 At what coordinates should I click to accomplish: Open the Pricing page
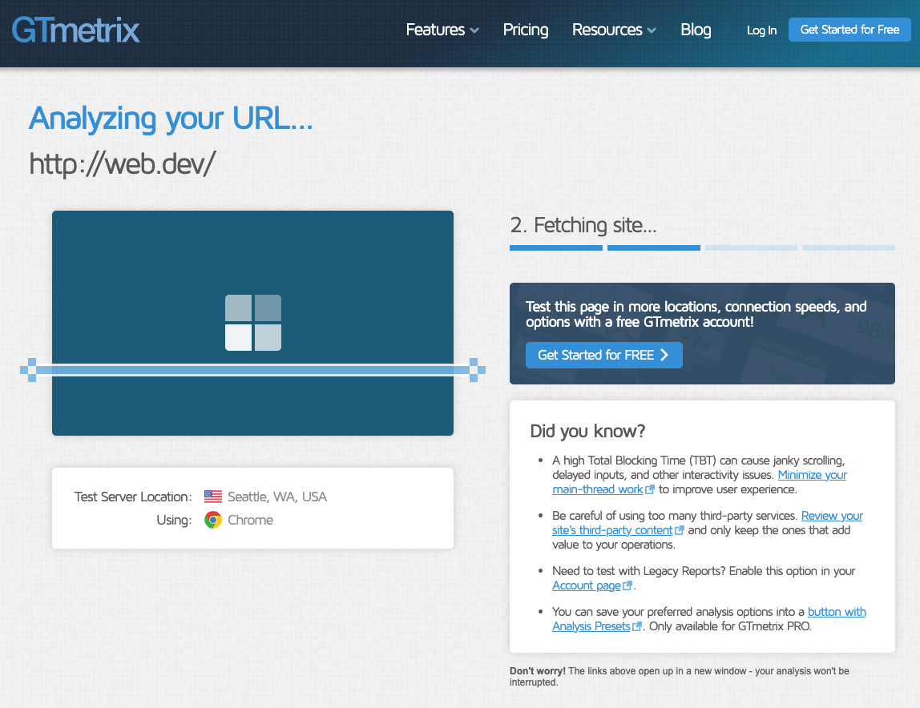526,30
